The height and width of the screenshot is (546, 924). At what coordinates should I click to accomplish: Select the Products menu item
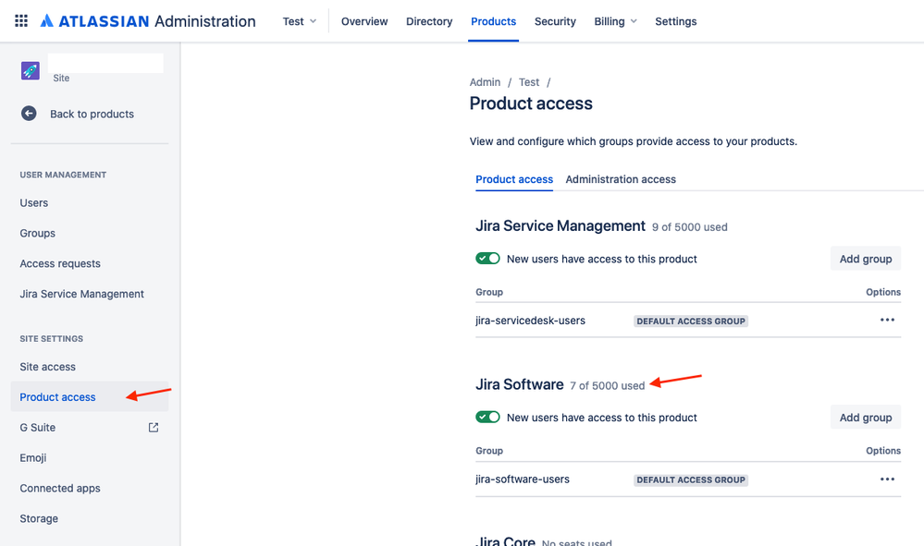(493, 21)
